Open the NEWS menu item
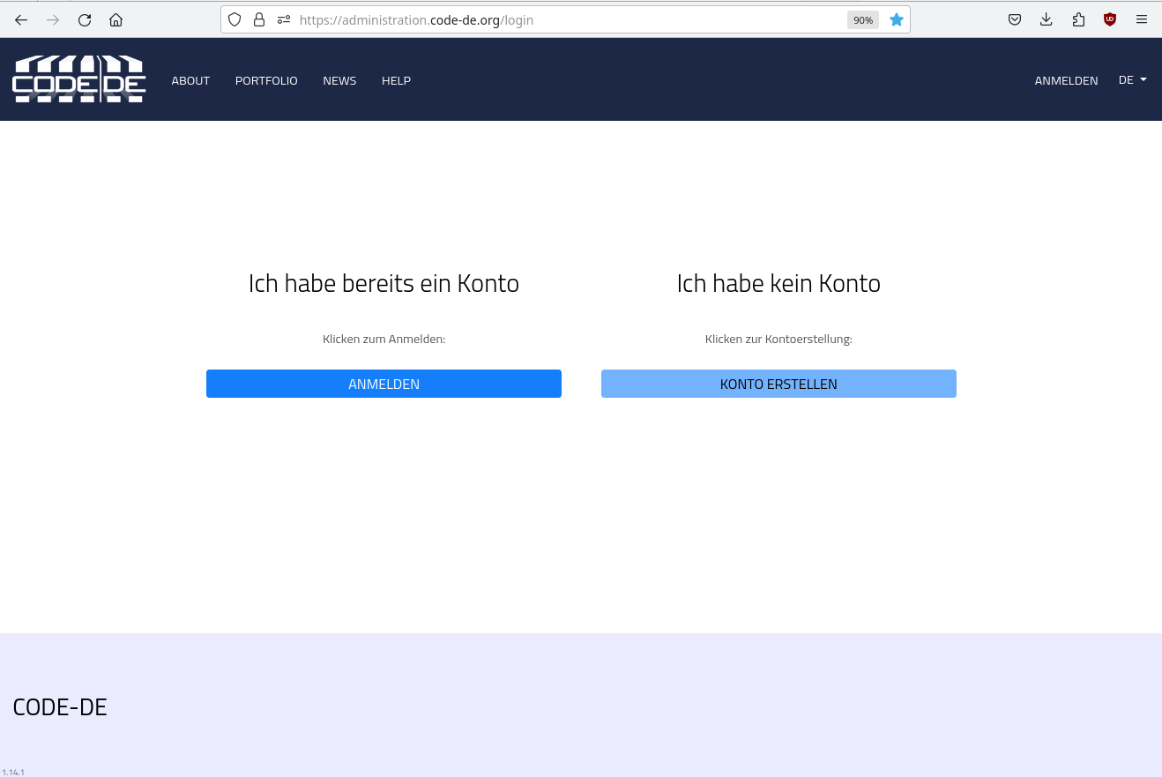Screen dimensions: 1162x777 tap(339, 80)
